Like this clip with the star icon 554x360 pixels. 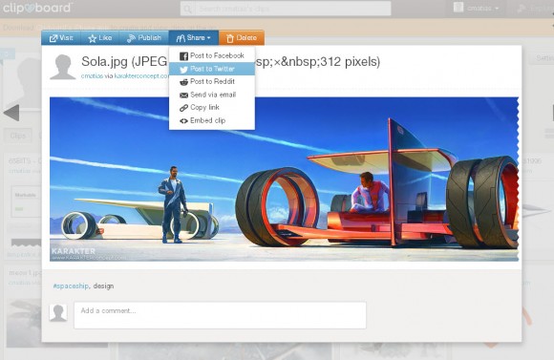[x=100, y=38]
